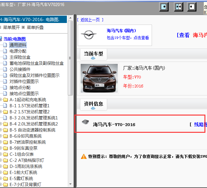Click folder icon of E-1前大灯系统
Viewport: 207px width, 188px height.
(5, 172)
